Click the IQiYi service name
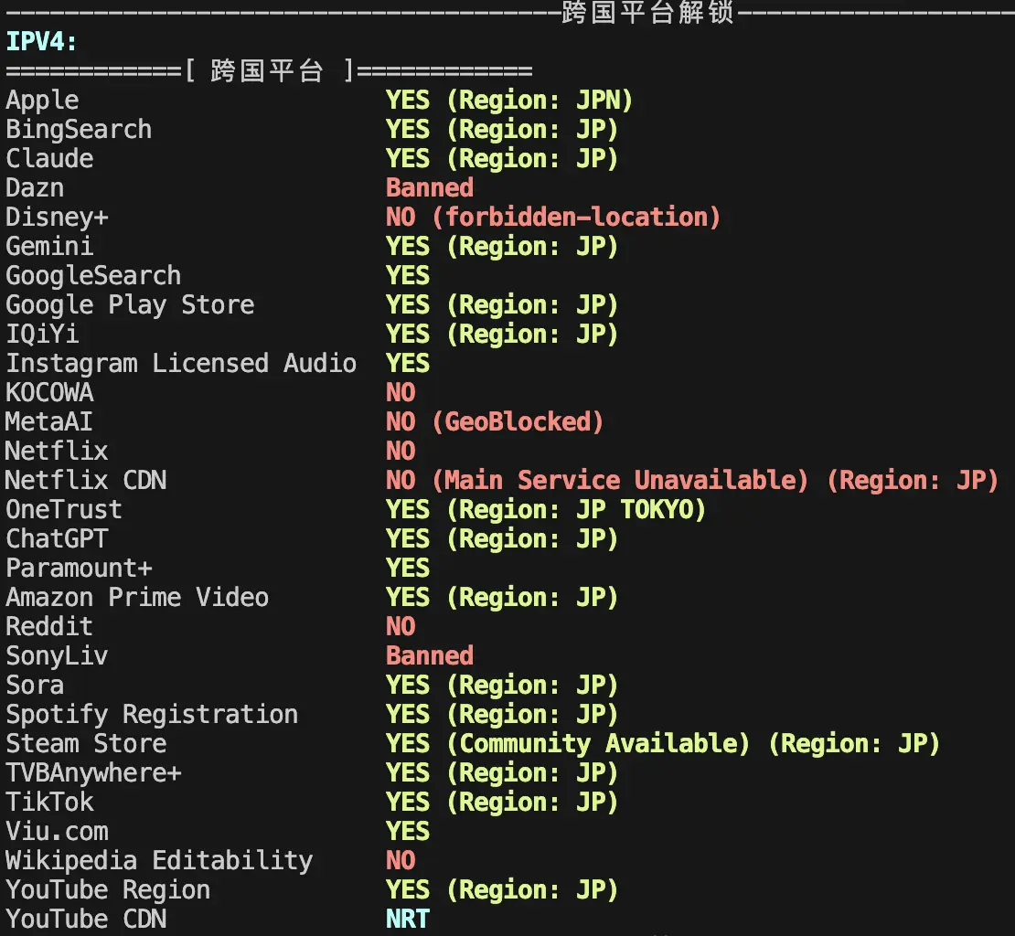The height and width of the screenshot is (936, 1015). coord(43,335)
